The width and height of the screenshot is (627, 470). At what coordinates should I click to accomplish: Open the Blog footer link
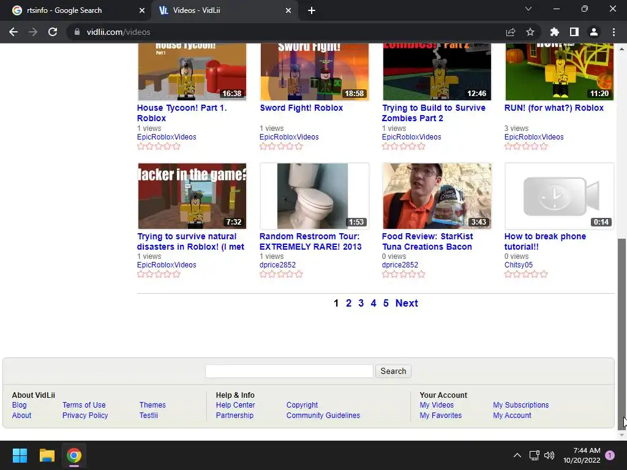(x=19, y=405)
